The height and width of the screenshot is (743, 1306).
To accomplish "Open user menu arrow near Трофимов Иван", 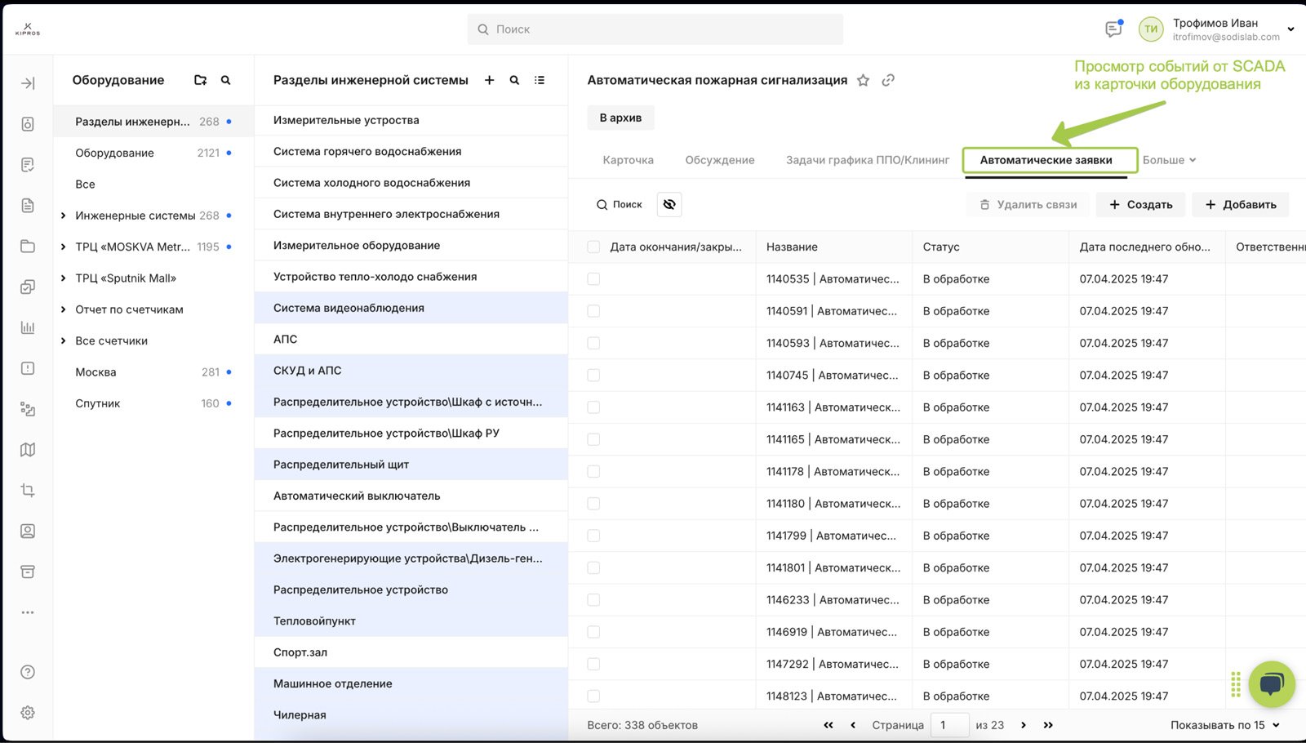I will tap(1290, 29).
